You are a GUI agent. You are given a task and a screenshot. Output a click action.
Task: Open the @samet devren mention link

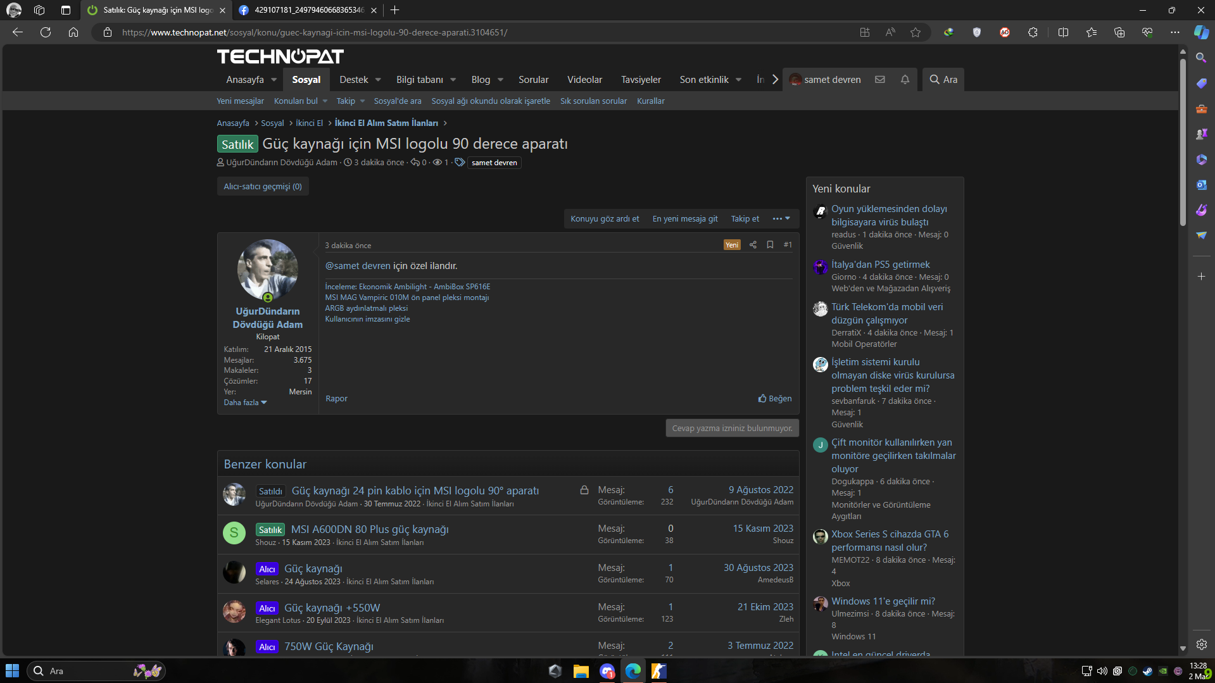[x=358, y=266]
